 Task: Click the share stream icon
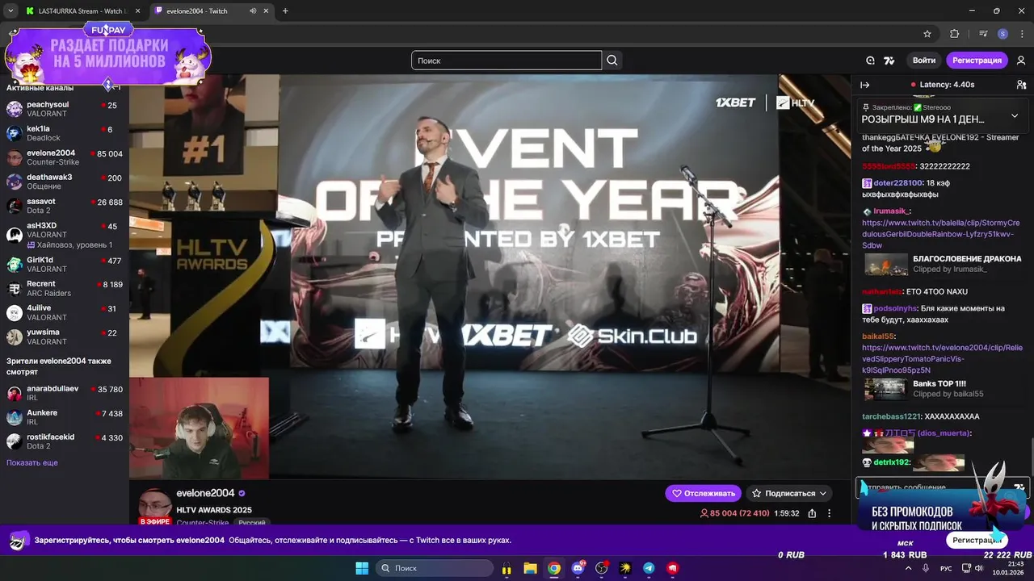point(812,513)
